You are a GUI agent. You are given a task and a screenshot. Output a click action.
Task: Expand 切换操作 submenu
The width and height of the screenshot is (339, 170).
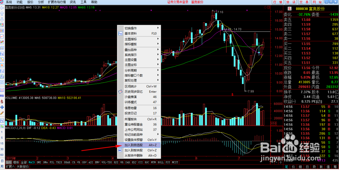coord(139,28)
